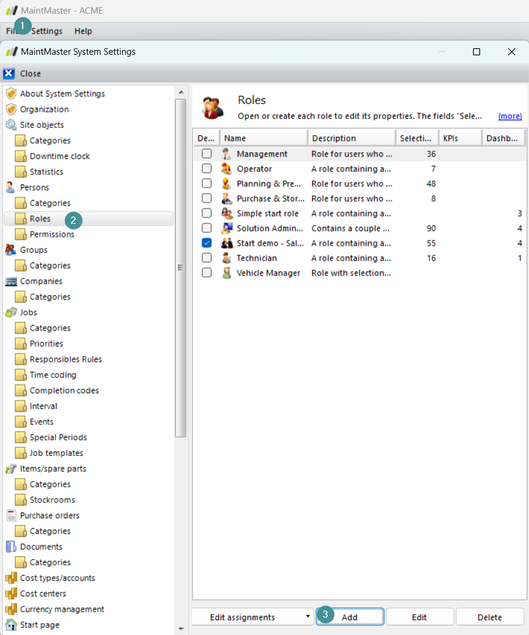The image size is (529, 635).
Task: Open the Settings menu
Action: pos(46,31)
